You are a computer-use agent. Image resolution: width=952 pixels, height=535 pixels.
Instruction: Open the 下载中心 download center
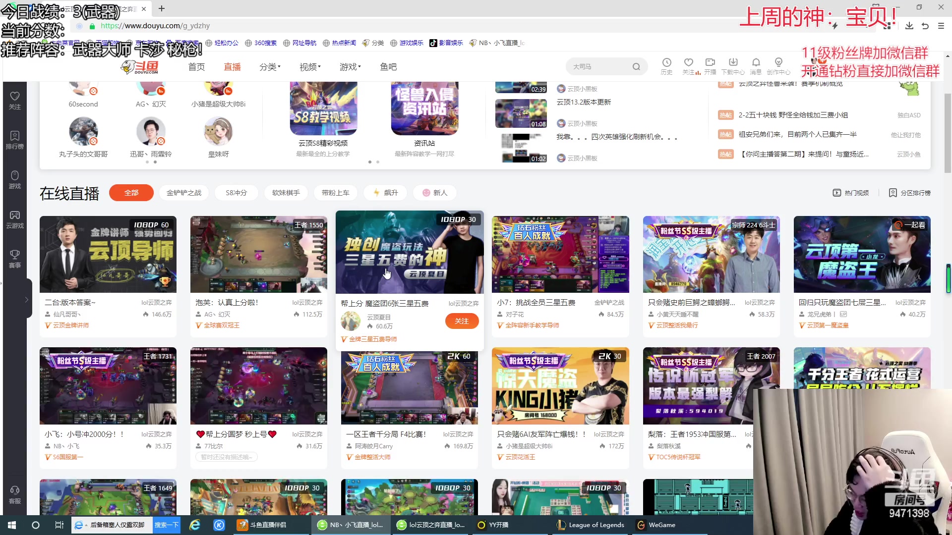pyautogui.click(x=733, y=66)
